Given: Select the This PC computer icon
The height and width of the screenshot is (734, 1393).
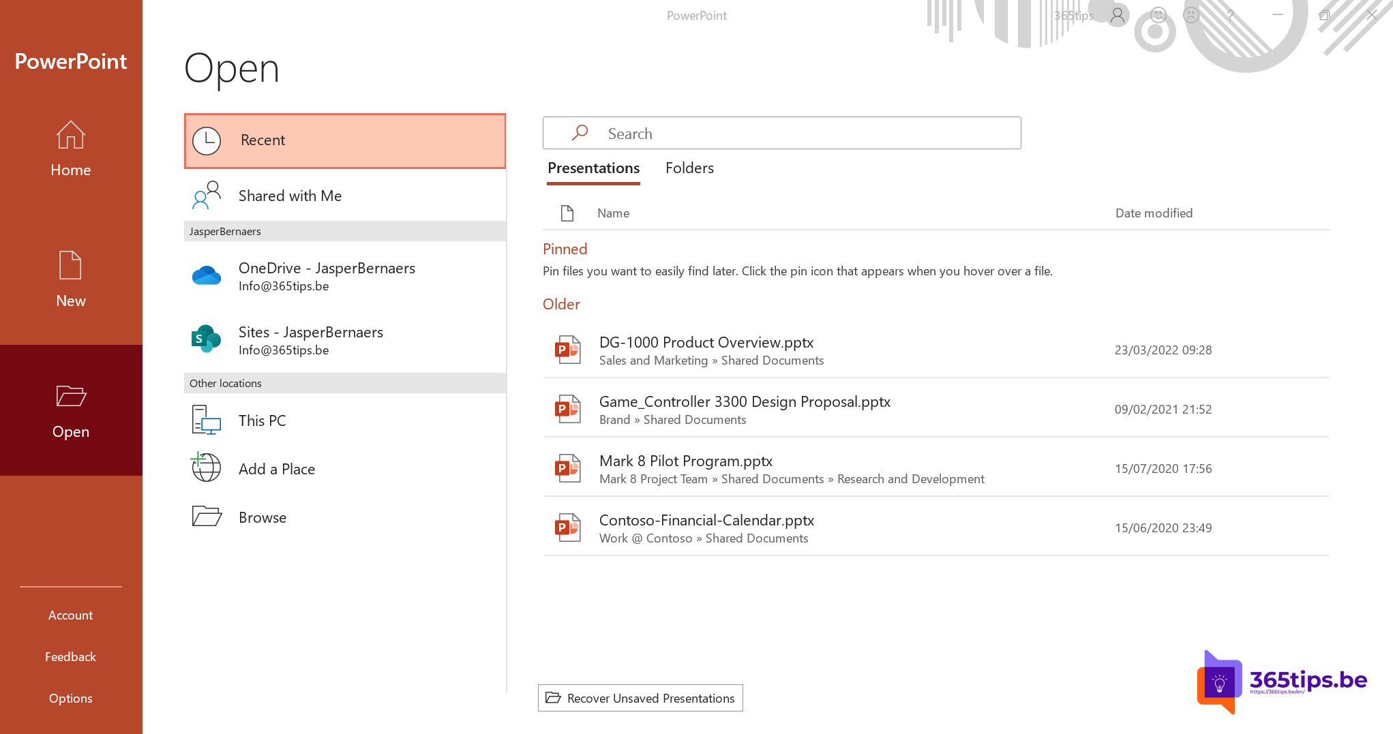Looking at the screenshot, I should [x=206, y=420].
